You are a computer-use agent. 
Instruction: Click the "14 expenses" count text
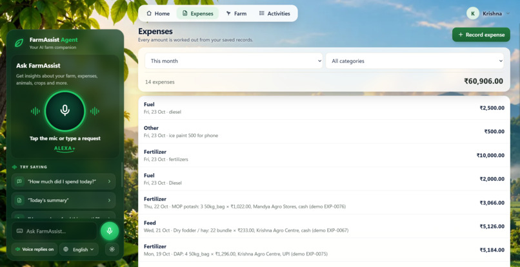160,82
